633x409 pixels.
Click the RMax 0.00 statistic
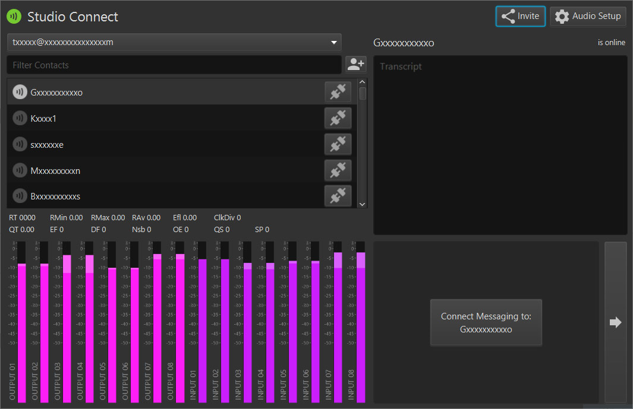[108, 218]
